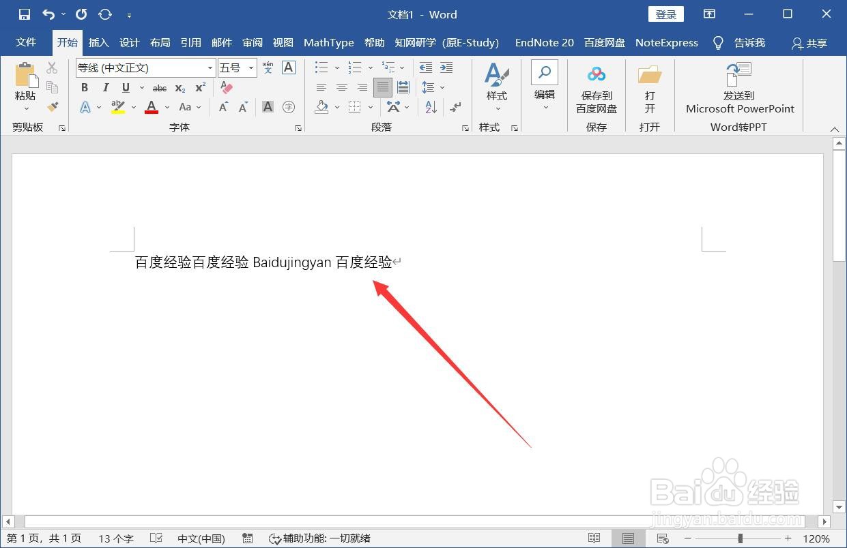The width and height of the screenshot is (847, 548).
Task: Apply red font color
Action: tap(152, 107)
